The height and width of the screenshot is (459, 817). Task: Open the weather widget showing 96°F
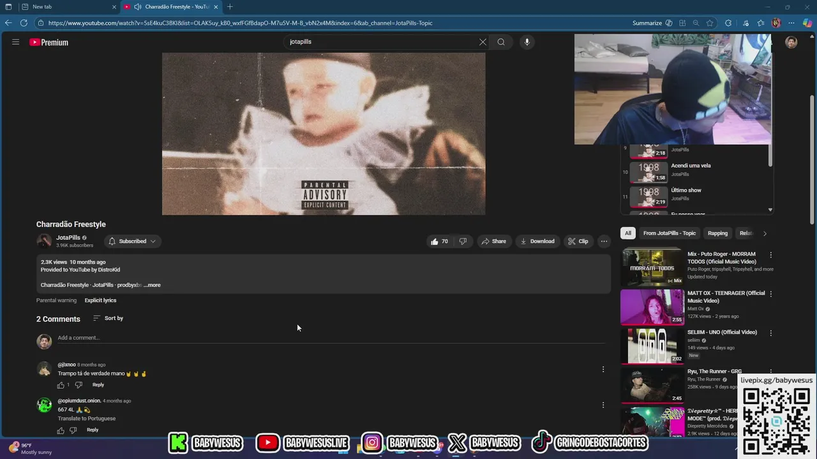(x=30, y=448)
